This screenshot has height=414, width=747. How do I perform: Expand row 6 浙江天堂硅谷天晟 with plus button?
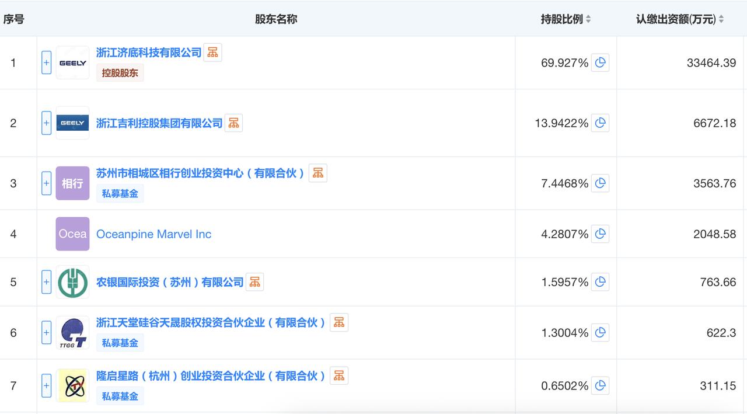point(46,333)
